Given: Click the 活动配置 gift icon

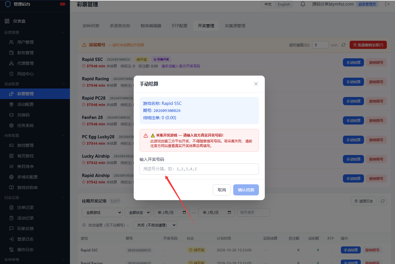Looking at the screenshot, I should pyautogui.click(x=11, y=104).
